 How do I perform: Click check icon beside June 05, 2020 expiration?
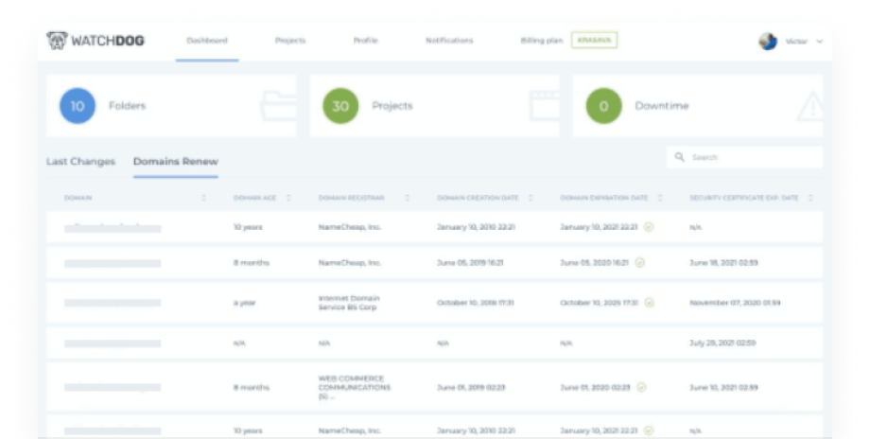640,262
